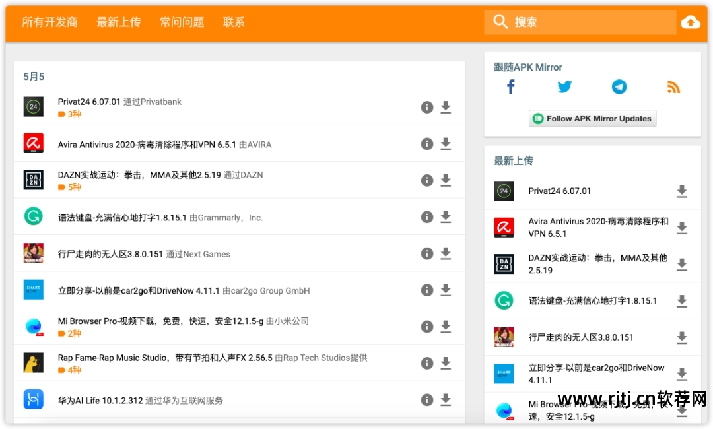Click the green Grammarly app thumbnail in main list
713x429 pixels.
point(33,216)
